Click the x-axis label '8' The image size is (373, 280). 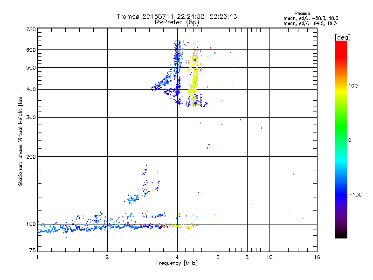247,257
